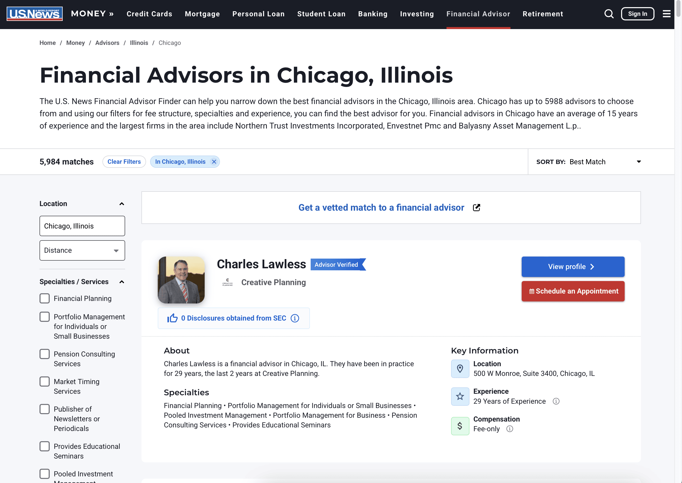The width and height of the screenshot is (682, 483).
Task: Open the Retirement menu item
Action: (543, 14)
